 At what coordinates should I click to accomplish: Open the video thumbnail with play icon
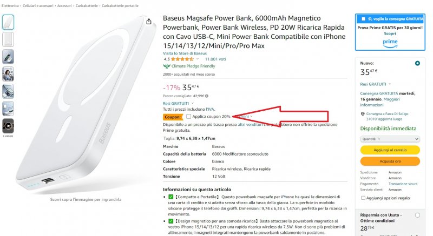[9, 125]
